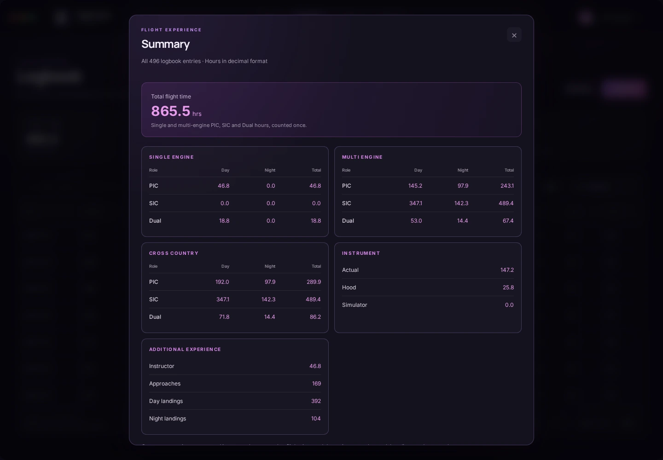The image size is (663, 460).
Task: Select Cross Country PIC total 289.9
Action: (x=314, y=282)
